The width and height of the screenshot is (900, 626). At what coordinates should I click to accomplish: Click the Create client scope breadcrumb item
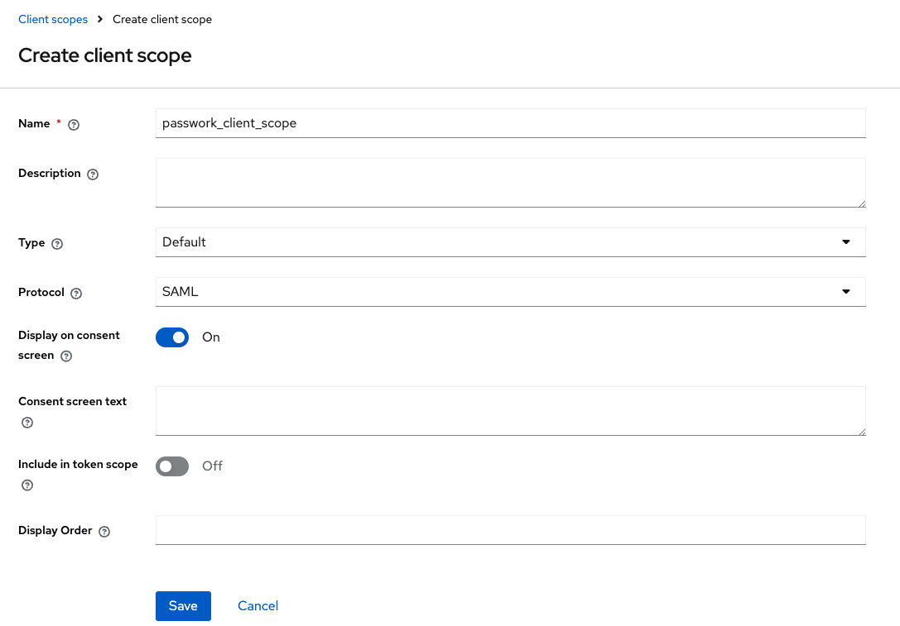point(162,19)
